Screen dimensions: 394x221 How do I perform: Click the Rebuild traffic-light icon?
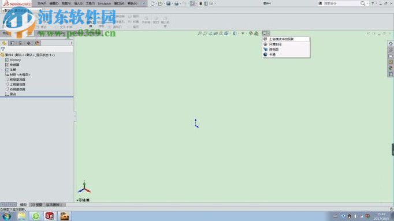click(200, 3)
